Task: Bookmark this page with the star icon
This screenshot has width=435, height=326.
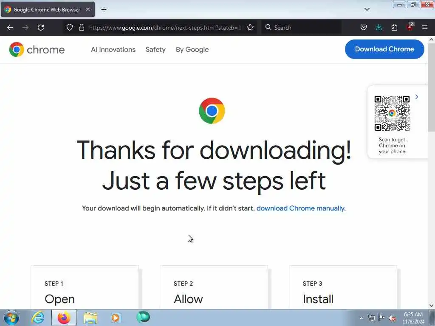Action: (x=250, y=28)
